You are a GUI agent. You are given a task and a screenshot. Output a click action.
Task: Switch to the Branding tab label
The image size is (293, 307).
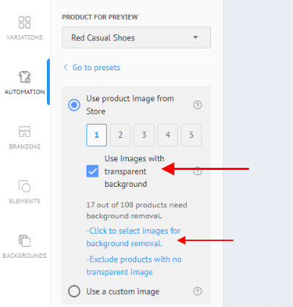[x=25, y=147]
